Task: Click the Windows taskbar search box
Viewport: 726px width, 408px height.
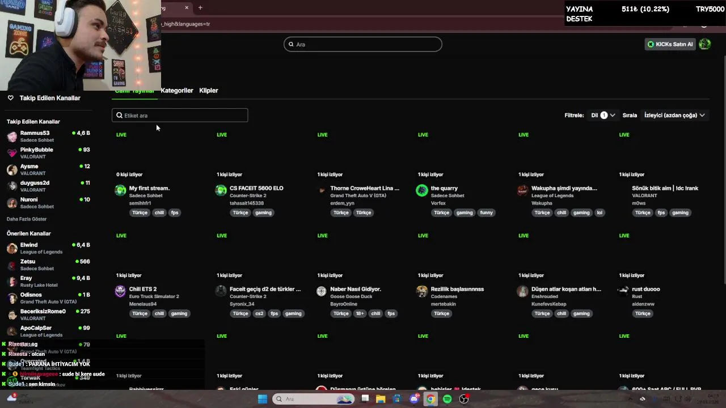Action: 313,399
